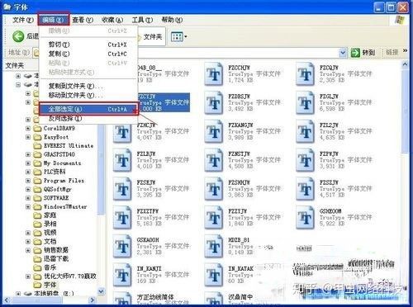The width and height of the screenshot is (413, 307).
Task: Select the FZSZJW font icon
Action: (305, 188)
